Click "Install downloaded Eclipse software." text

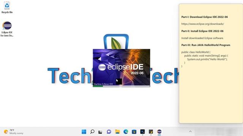pyautogui.click(x=202, y=38)
